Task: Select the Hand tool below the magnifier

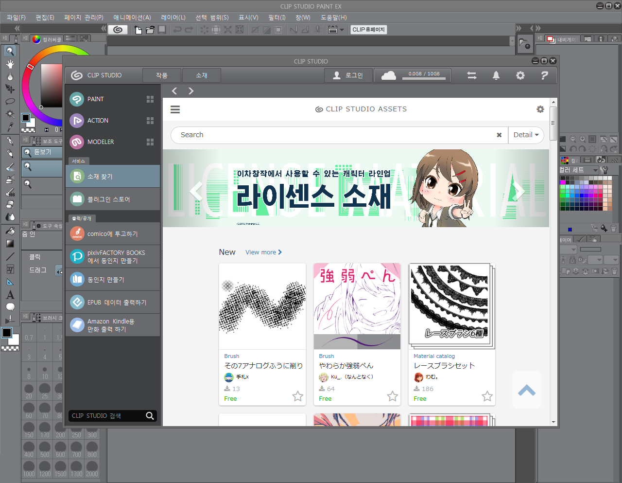Action: (x=10, y=64)
